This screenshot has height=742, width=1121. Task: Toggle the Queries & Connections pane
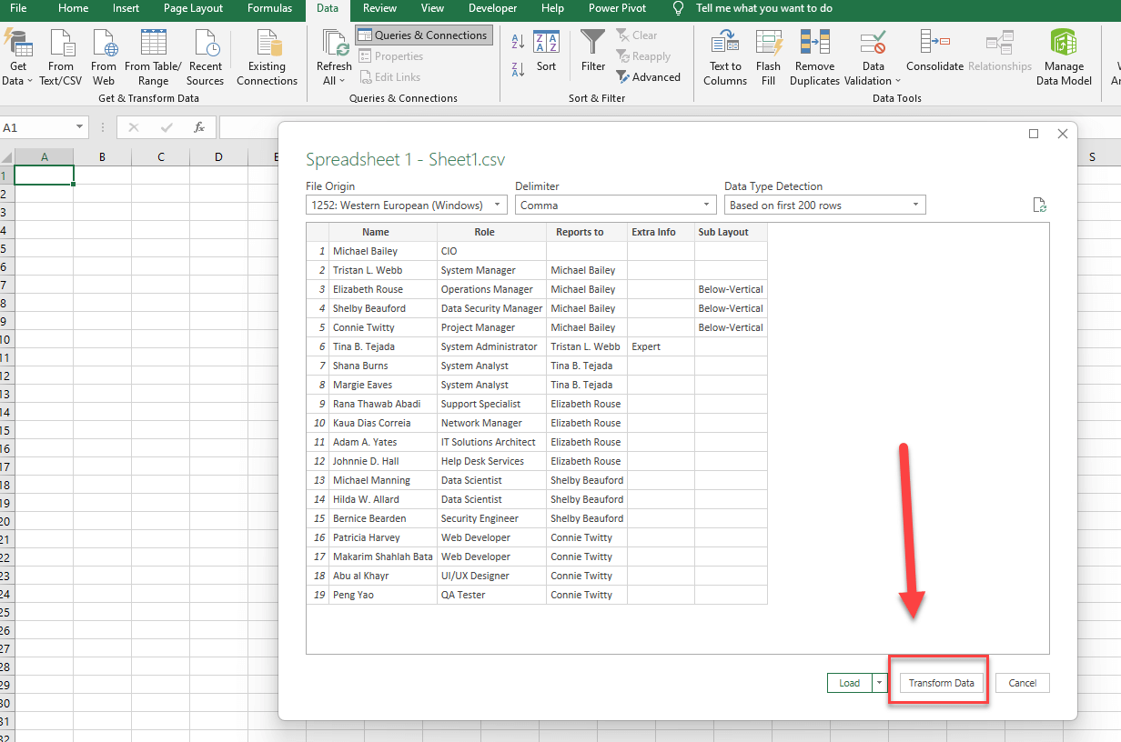click(423, 35)
